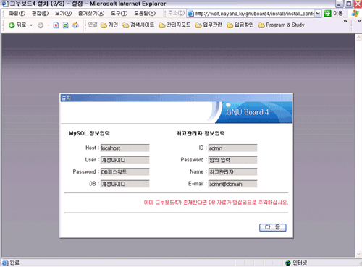This screenshot has height=267, width=362.
Task: Click the red DB data loss warning text
Action: coord(216,202)
